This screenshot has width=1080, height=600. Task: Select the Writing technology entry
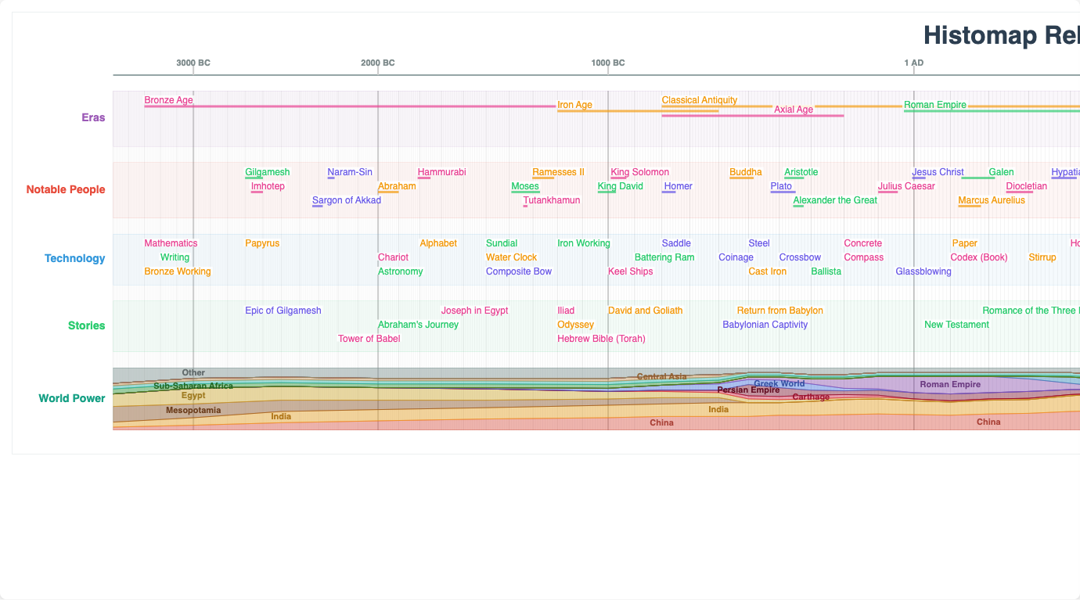pyautogui.click(x=175, y=257)
